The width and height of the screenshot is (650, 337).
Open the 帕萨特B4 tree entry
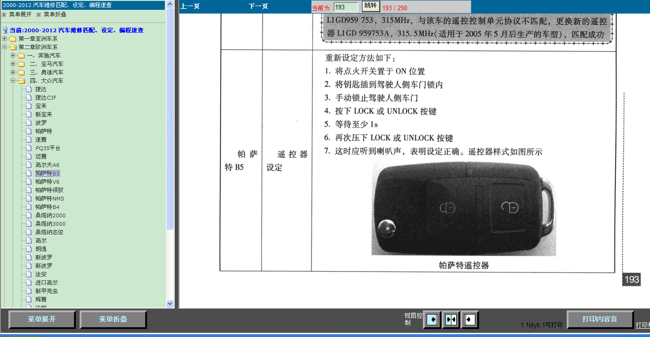click(x=47, y=207)
